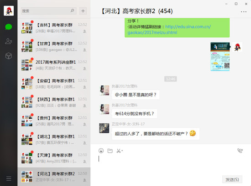Click the 发送(S) send button
The width and height of the screenshot is (251, 186).
[232, 180]
